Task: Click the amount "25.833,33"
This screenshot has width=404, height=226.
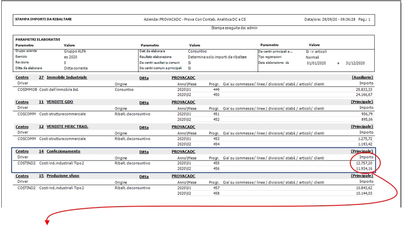Action: [364, 90]
